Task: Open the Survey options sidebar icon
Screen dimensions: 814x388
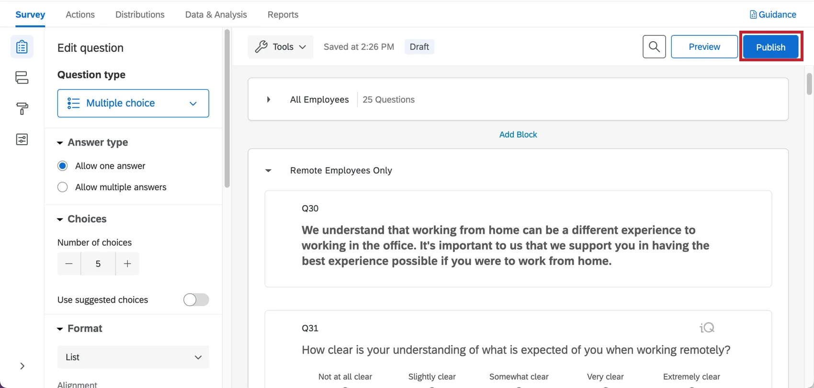Action: pyautogui.click(x=22, y=139)
